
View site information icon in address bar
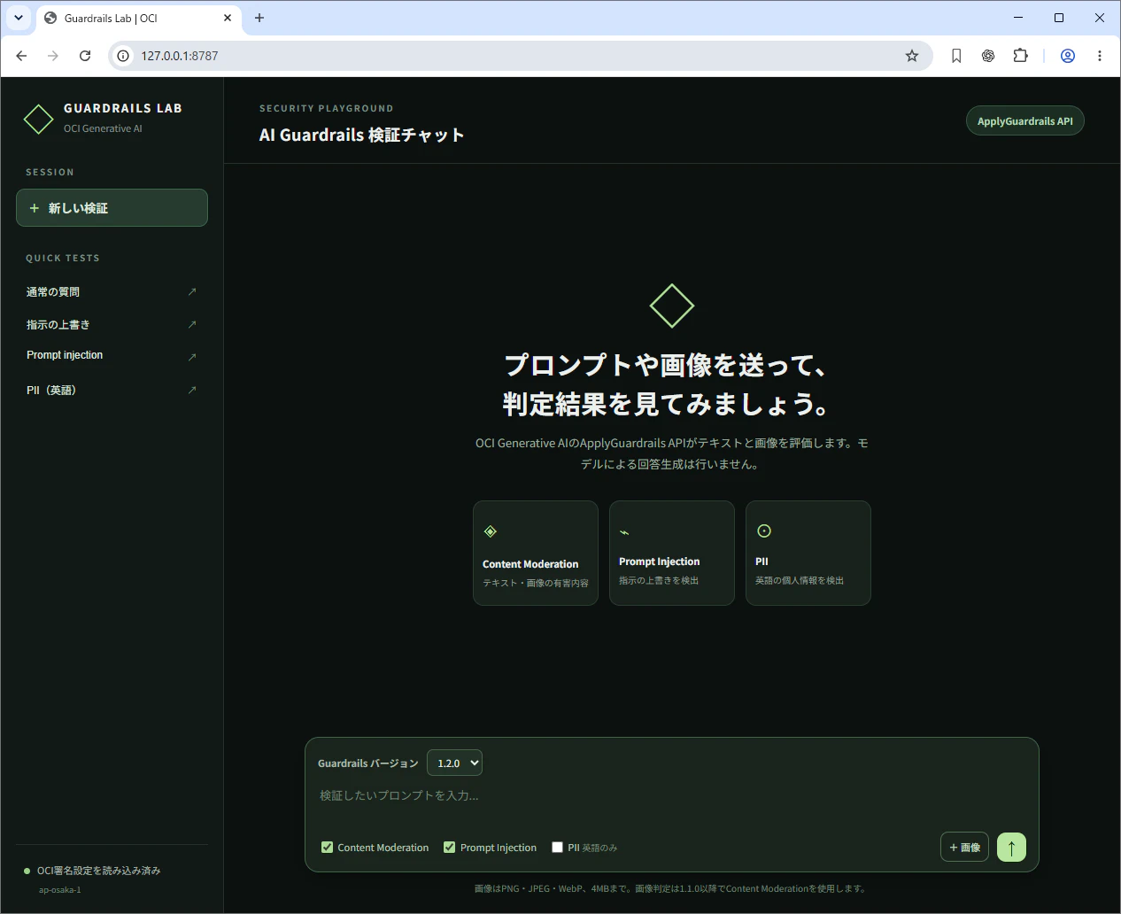pyautogui.click(x=123, y=56)
